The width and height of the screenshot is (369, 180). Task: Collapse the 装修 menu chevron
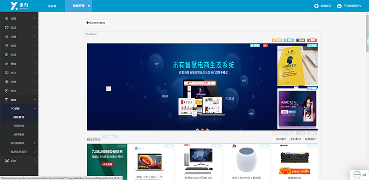(35, 100)
